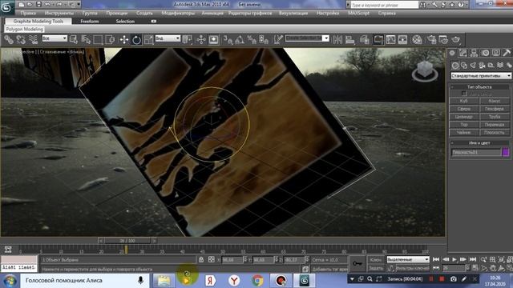Open the Модификаторы menu
513x288 pixels.
click(178, 14)
